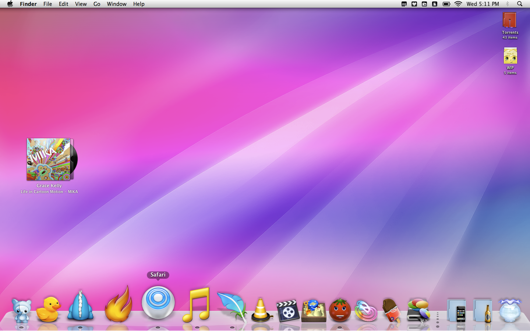Screen dimensions: 530x331
Task: Click the Wed 5:11 PM clock
Action: (x=483, y=4)
